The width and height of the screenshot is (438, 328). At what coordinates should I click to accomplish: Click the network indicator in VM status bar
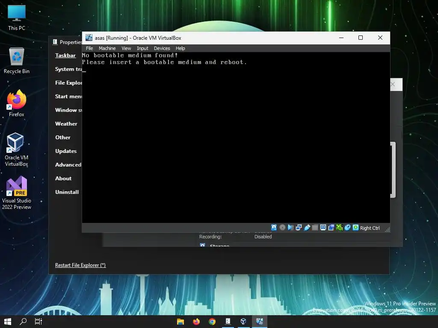click(299, 228)
